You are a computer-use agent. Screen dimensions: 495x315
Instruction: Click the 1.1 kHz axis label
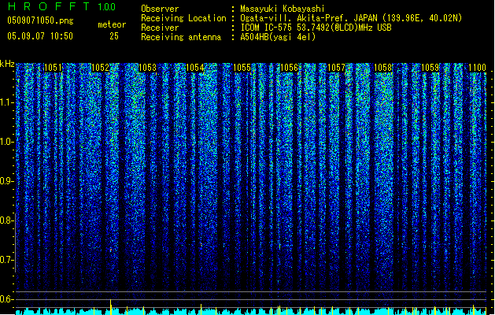[x=7, y=102]
